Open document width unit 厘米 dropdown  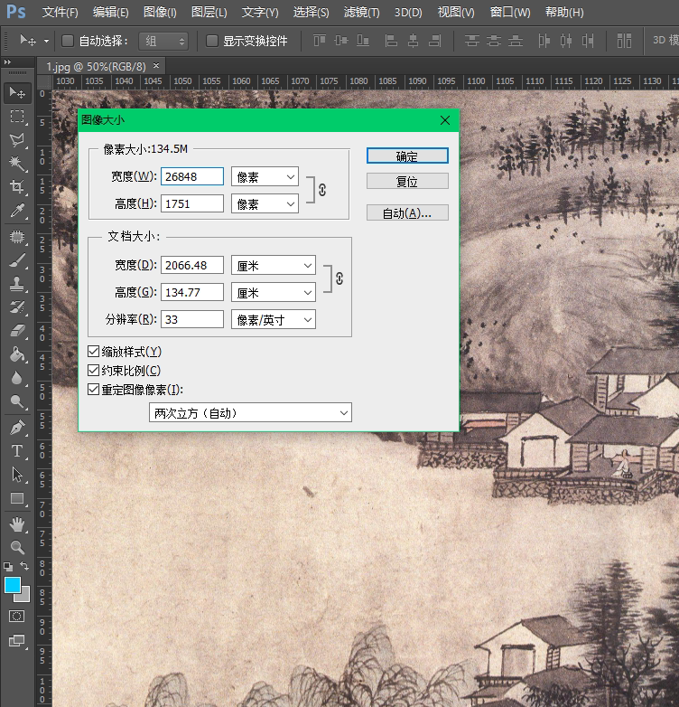click(x=274, y=265)
